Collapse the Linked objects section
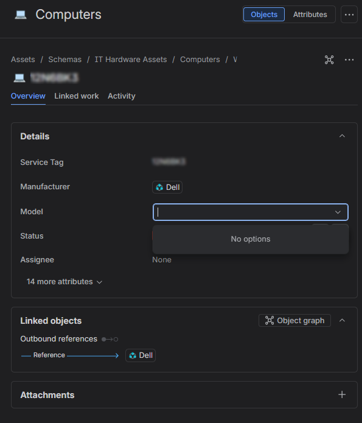The width and height of the screenshot is (362, 423). pos(342,321)
